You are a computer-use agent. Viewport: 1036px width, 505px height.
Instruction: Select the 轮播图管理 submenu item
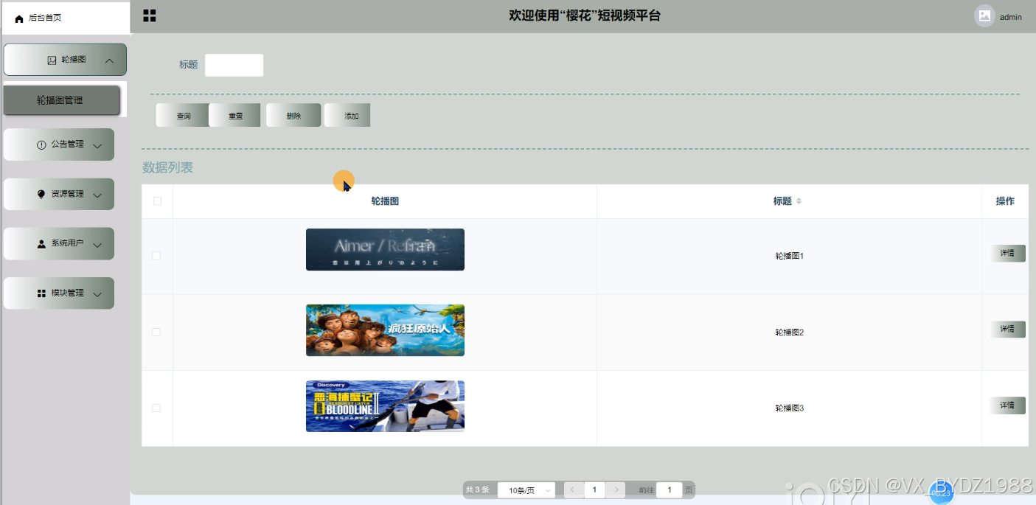tap(61, 101)
